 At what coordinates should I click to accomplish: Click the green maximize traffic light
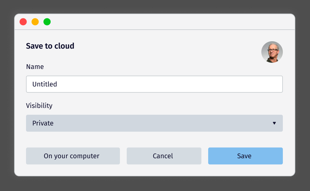(47, 21)
